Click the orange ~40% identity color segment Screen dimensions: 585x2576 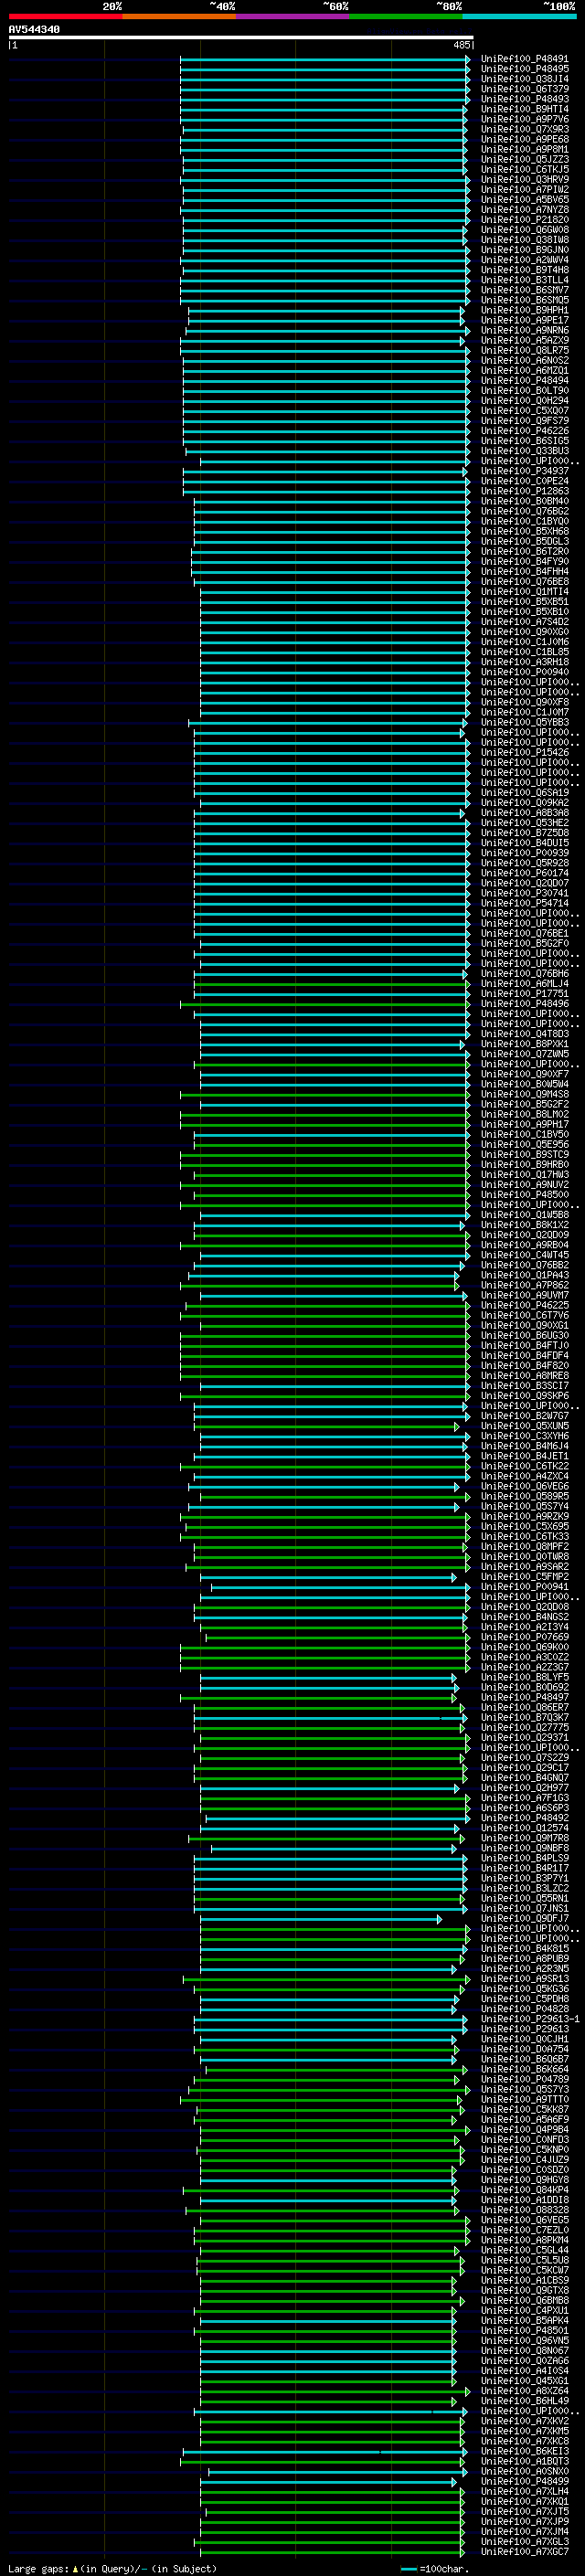(x=179, y=16)
